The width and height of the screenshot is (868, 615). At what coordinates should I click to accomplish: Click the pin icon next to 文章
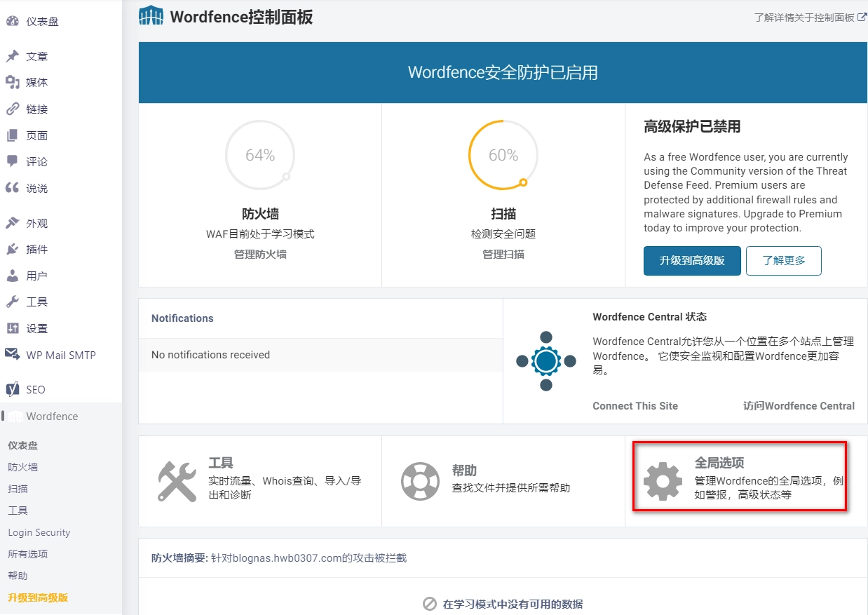[12, 56]
